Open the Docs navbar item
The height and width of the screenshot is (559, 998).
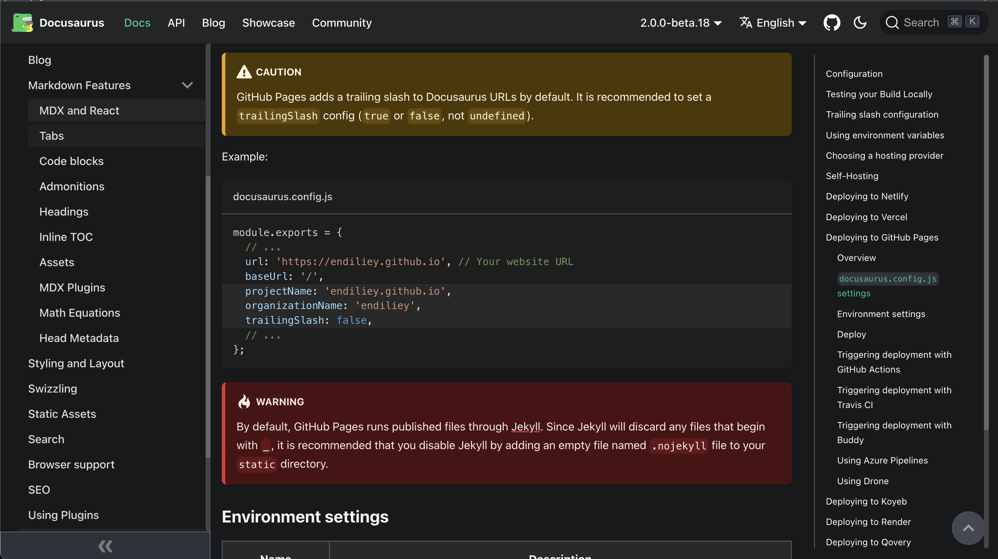[x=137, y=23]
